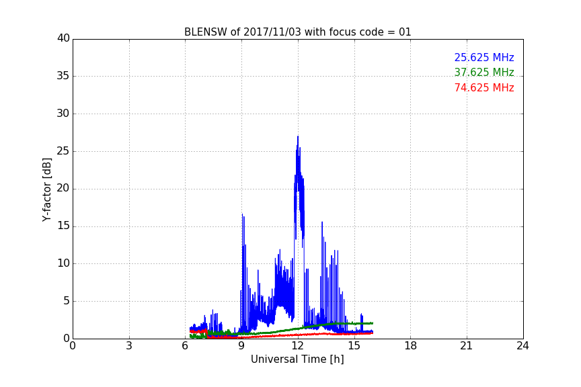Click the x-axis tick label 21

click(467, 346)
